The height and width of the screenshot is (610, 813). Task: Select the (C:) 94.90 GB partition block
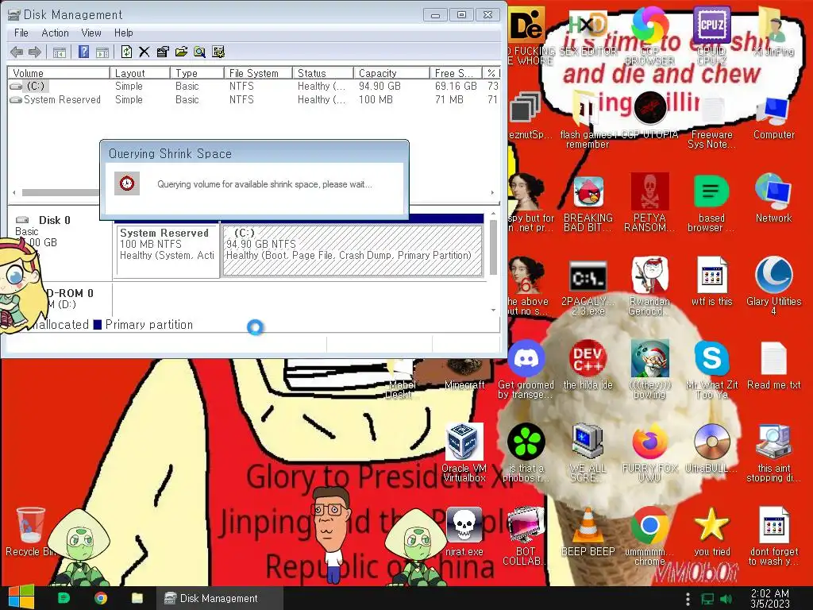tap(352, 250)
